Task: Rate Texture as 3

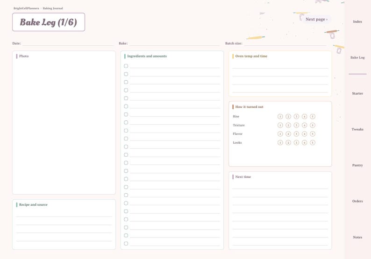Action: point(296,125)
